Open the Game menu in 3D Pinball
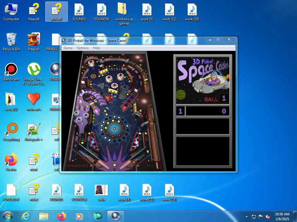 (68, 48)
